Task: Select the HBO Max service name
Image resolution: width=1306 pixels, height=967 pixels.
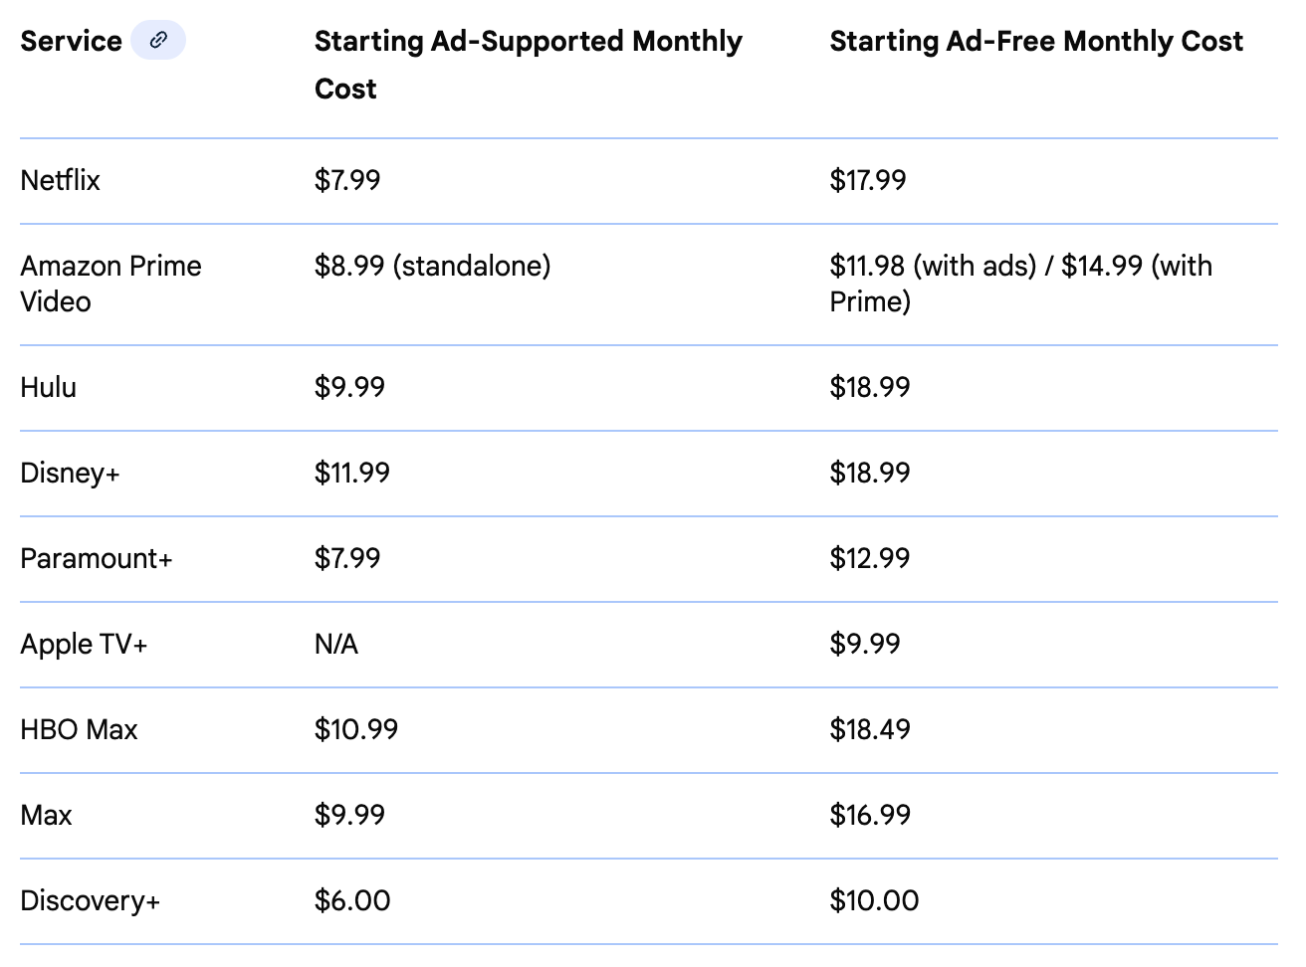Action: [x=79, y=729]
